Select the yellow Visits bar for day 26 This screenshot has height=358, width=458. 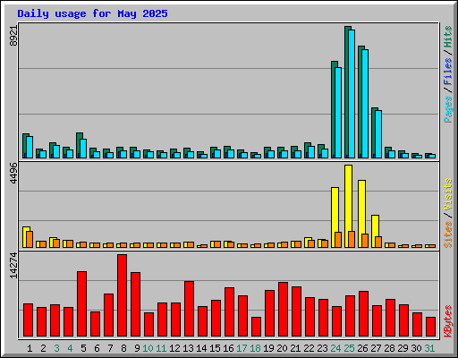click(361, 214)
